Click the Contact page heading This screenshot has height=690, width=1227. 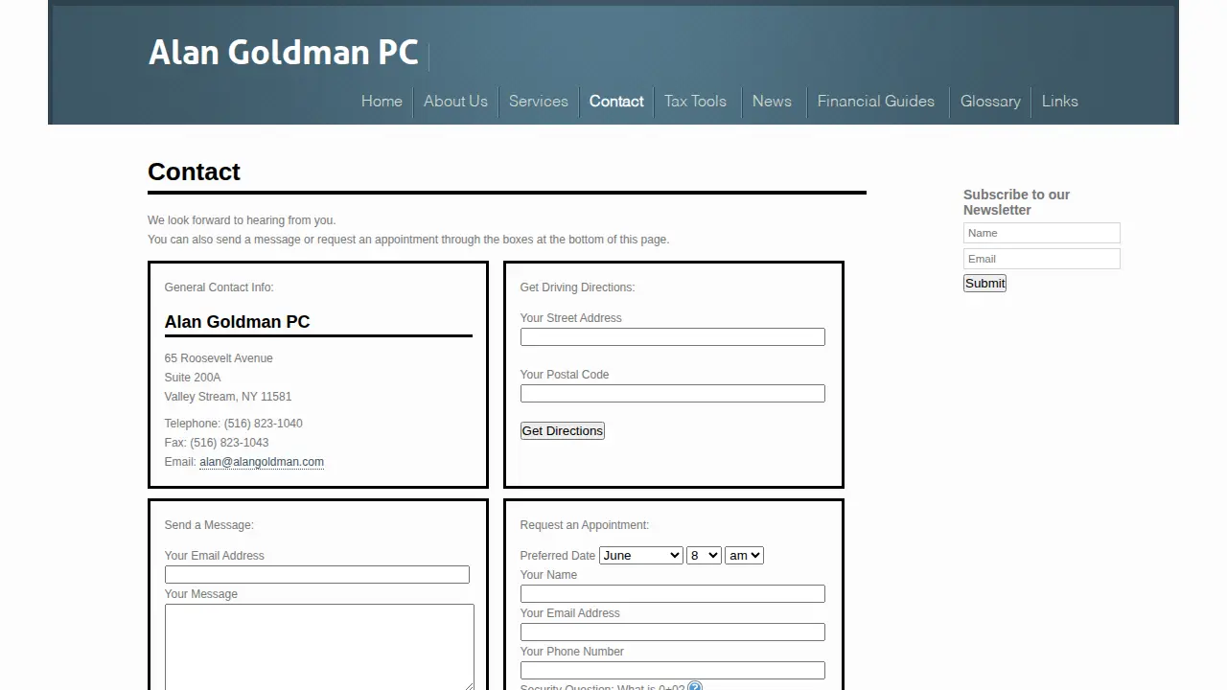tap(194, 172)
